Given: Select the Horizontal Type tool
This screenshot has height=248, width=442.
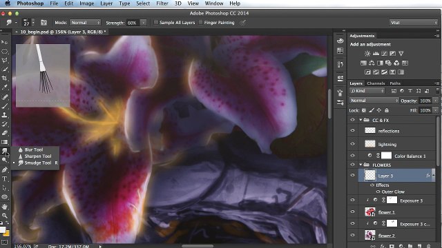Looking at the screenshot, I should tap(5, 179).
